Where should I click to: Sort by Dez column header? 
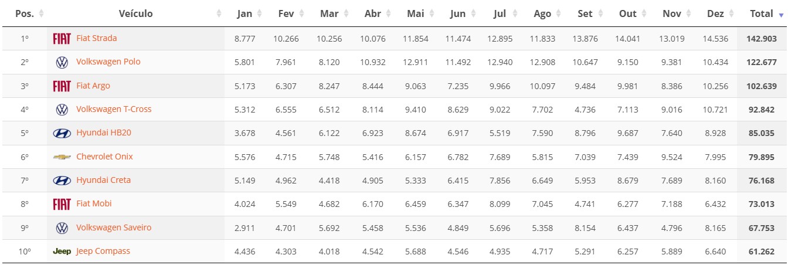coord(715,13)
